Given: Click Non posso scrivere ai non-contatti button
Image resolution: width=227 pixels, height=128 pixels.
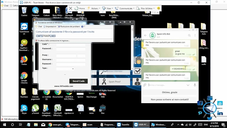Looking at the screenshot, I should (170, 100).
